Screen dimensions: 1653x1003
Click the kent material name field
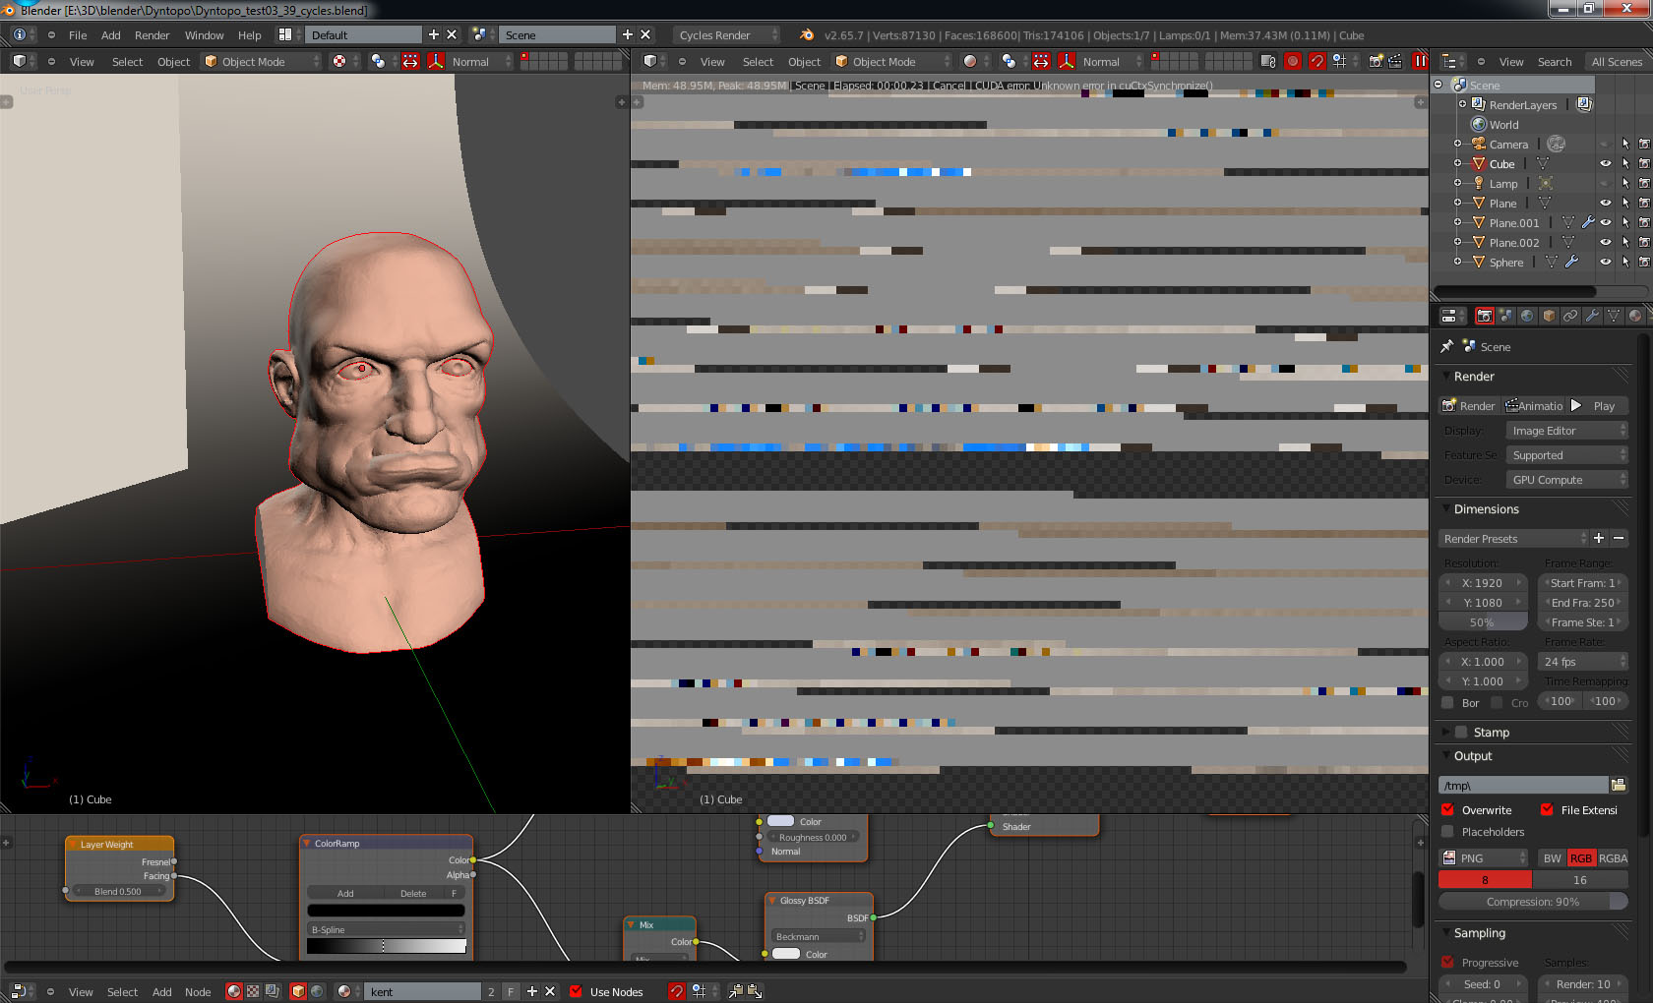pyautogui.click(x=423, y=991)
